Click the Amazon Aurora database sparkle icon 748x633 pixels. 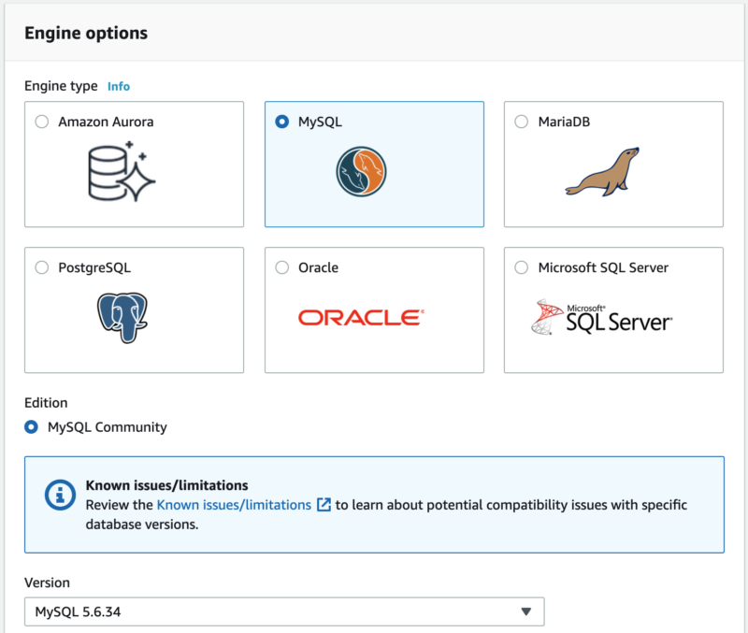tap(122, 171)
